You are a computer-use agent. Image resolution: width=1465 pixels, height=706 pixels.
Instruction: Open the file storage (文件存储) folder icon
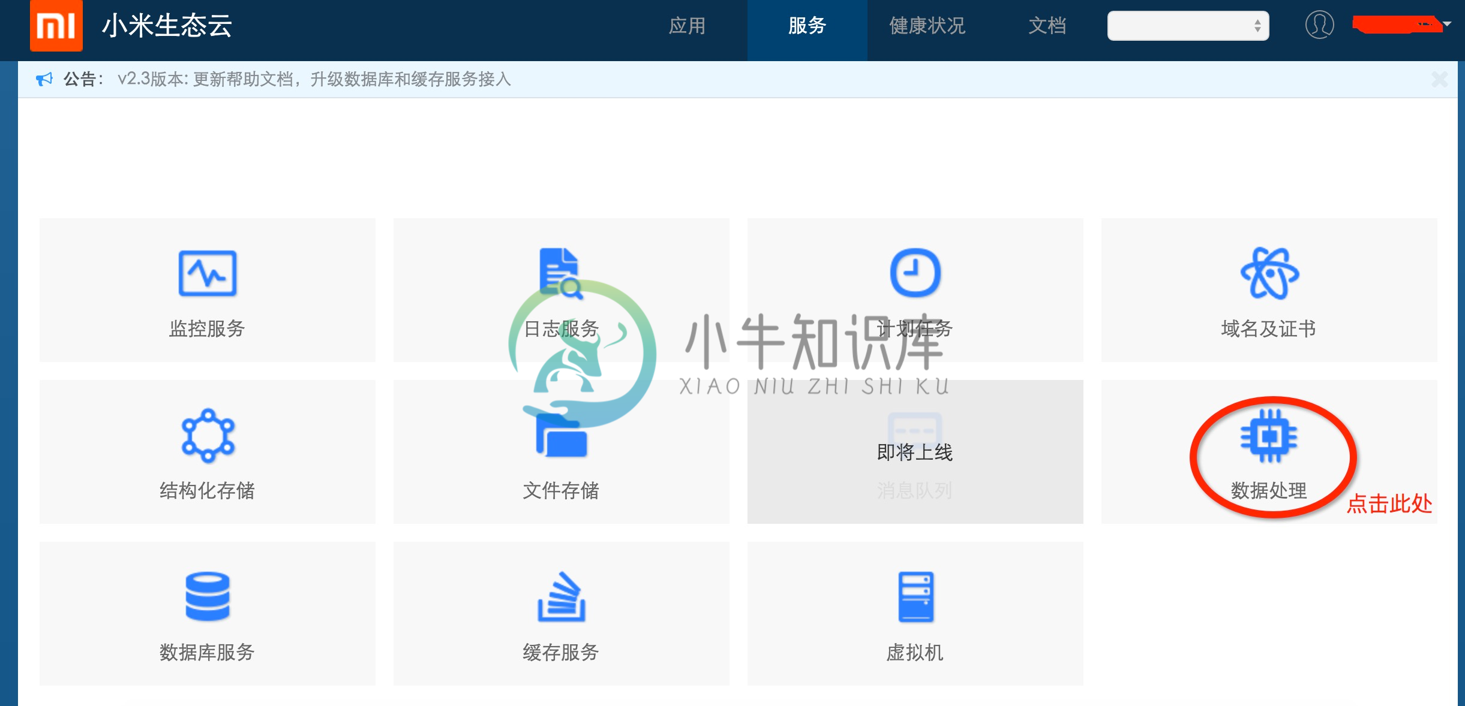click(x=562, y=436)
